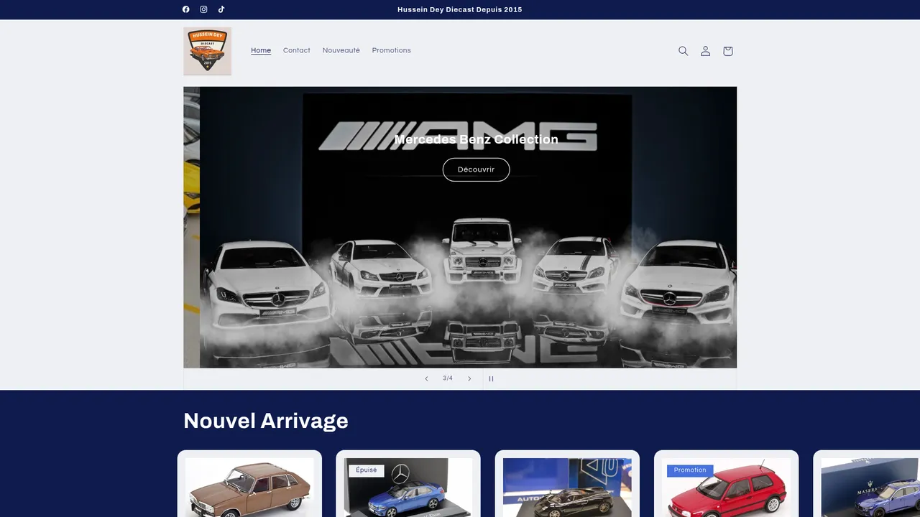Open the Instagram social link
The width and height of the screenshot is (920, 517).
[x=203, y=9]
